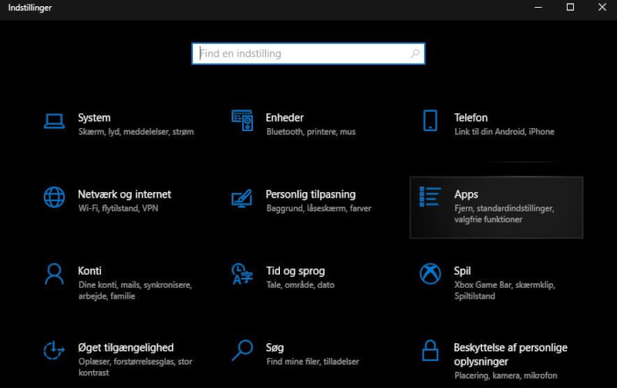Focus the 'Find en indstilling' search field
617x388 pixels.
(x=308, y=53)
